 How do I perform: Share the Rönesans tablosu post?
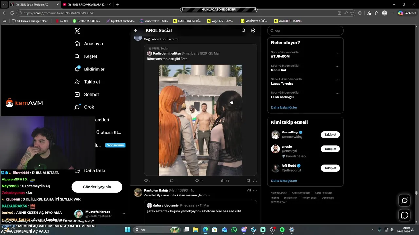[x=255, y=180]
